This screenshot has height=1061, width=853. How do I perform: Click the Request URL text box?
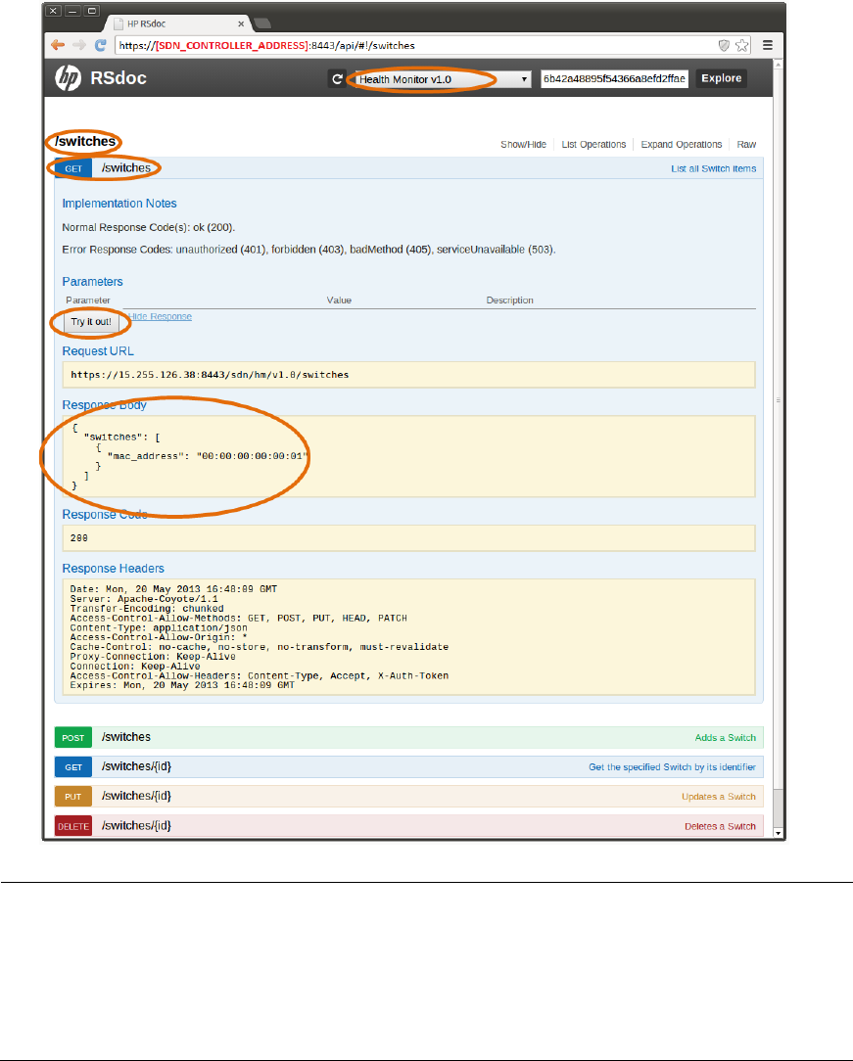click(409, 375)
